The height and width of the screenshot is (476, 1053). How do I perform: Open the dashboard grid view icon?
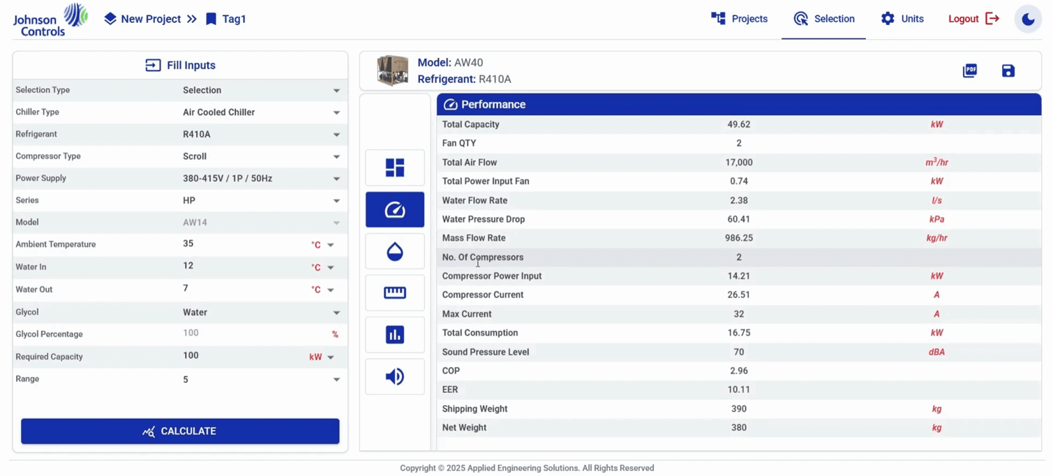395,168
